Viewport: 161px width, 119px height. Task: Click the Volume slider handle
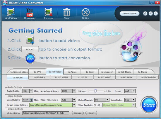pyautogui.click(x=95, y=91)
